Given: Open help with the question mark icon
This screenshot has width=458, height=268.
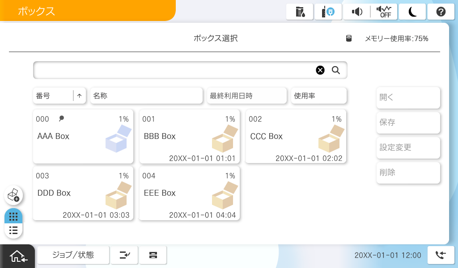Looking at the screenshot, I should coord(441,12).
